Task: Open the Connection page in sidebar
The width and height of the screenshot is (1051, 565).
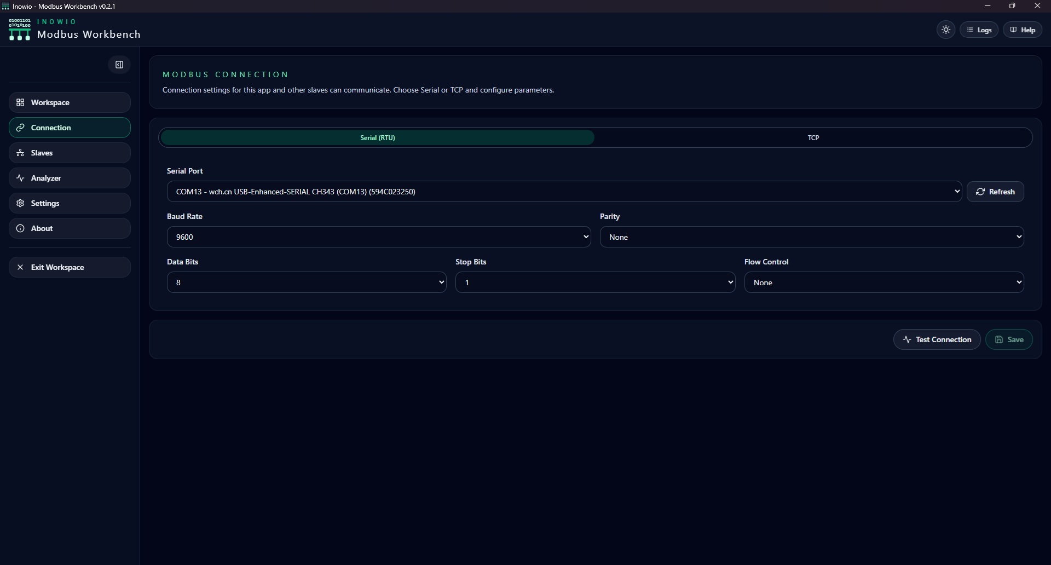Action: 70,128
